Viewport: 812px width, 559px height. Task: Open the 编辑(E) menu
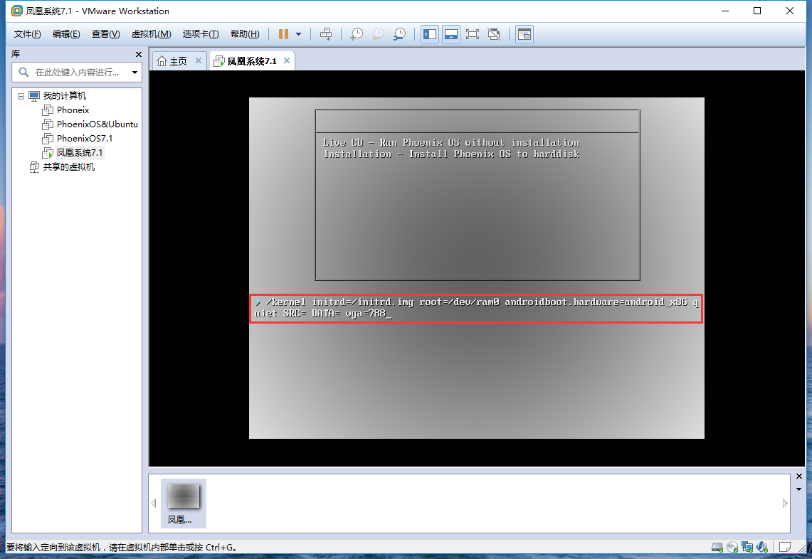66,34
